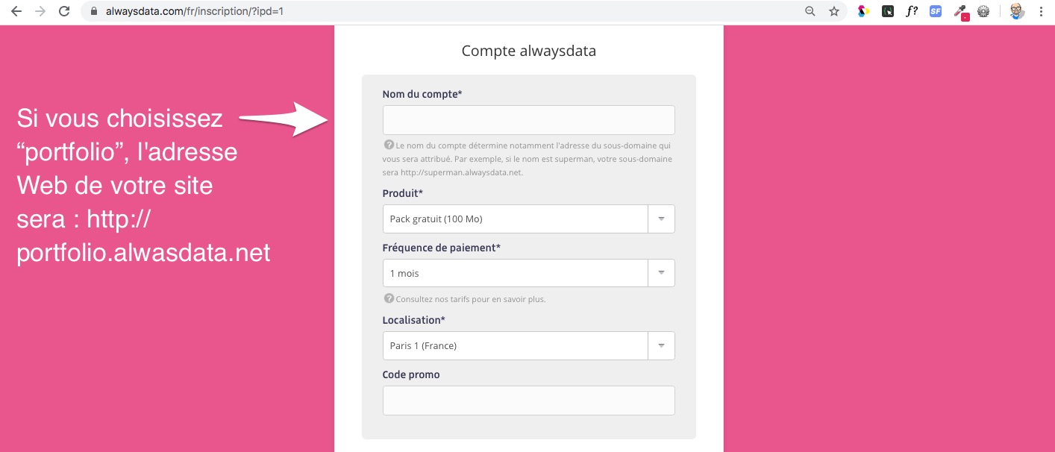Open the Chrome three-dot menu

(1041, 12)
